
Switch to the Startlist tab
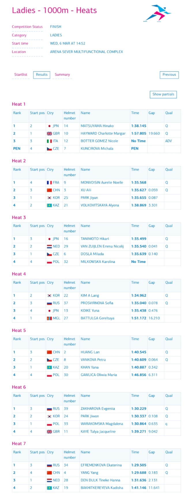click(x=21, y=75)
